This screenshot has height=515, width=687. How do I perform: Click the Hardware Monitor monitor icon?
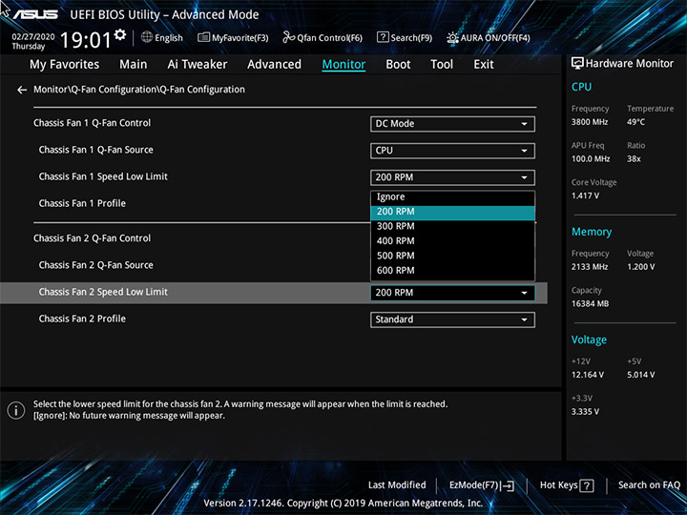(x=577, y=64)
